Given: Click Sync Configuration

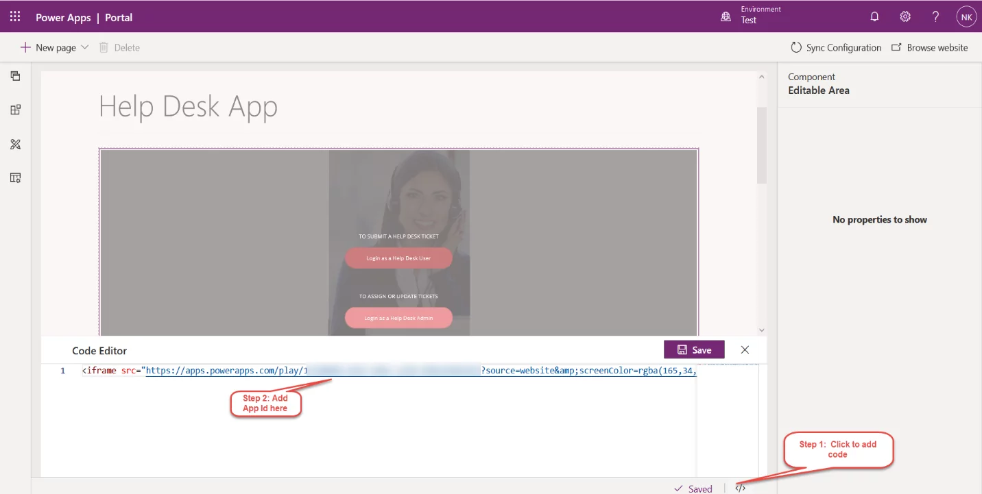Looking at the screenshot, I should coord(836,47).
